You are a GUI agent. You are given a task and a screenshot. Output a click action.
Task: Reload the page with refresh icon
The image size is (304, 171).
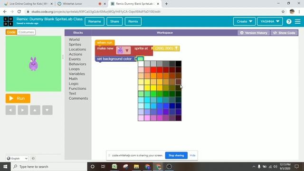pos(19,11)
